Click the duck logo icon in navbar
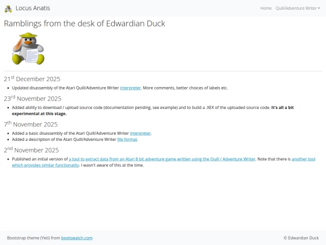This screenshot has width=326, height=245. click(x=8, y=8)
